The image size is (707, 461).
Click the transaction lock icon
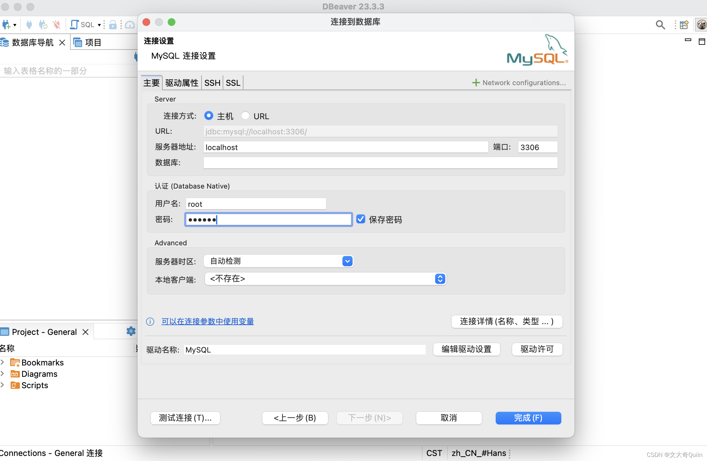[x=113, y=25]
